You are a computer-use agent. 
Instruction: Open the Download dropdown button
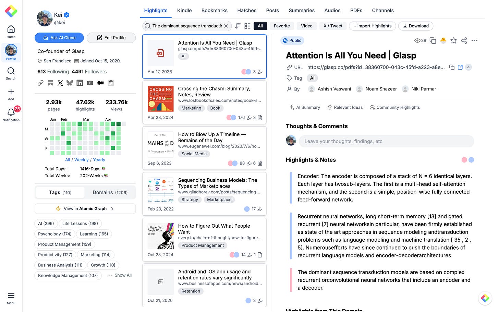(x=416, y=26)
